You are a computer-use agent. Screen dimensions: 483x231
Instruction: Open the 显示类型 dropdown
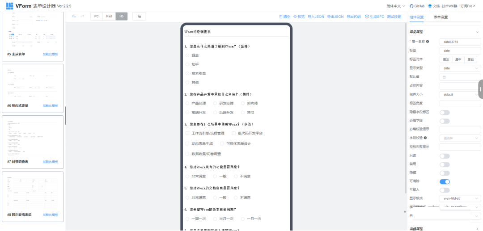point(460,68)
